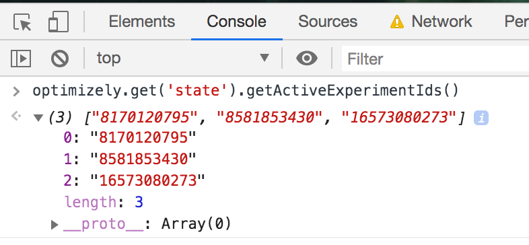Image resolution: width=529 pixels, height=245 pixels.
Task: Show the console sidebar icon
Action: click(21, 59)
